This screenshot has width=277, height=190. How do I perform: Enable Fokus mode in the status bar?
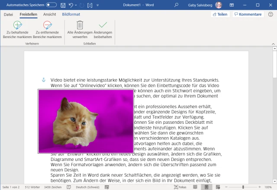(180, 187)
